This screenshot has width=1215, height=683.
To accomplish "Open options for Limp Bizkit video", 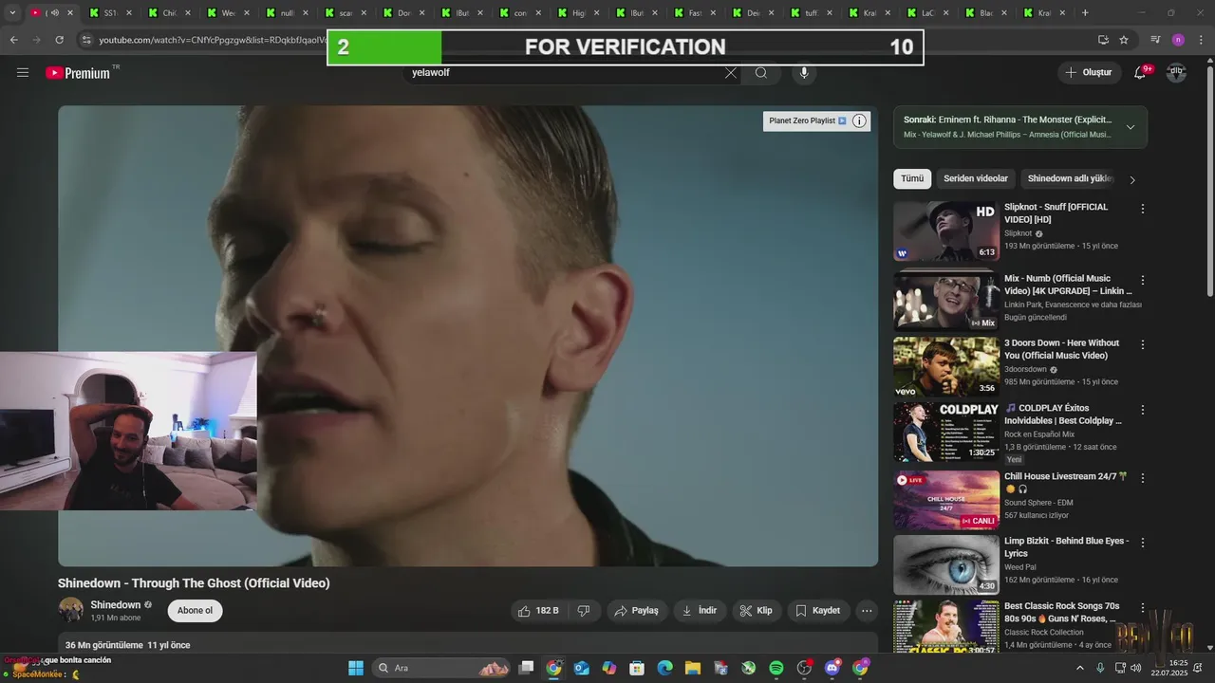I will click(1143, 543).
